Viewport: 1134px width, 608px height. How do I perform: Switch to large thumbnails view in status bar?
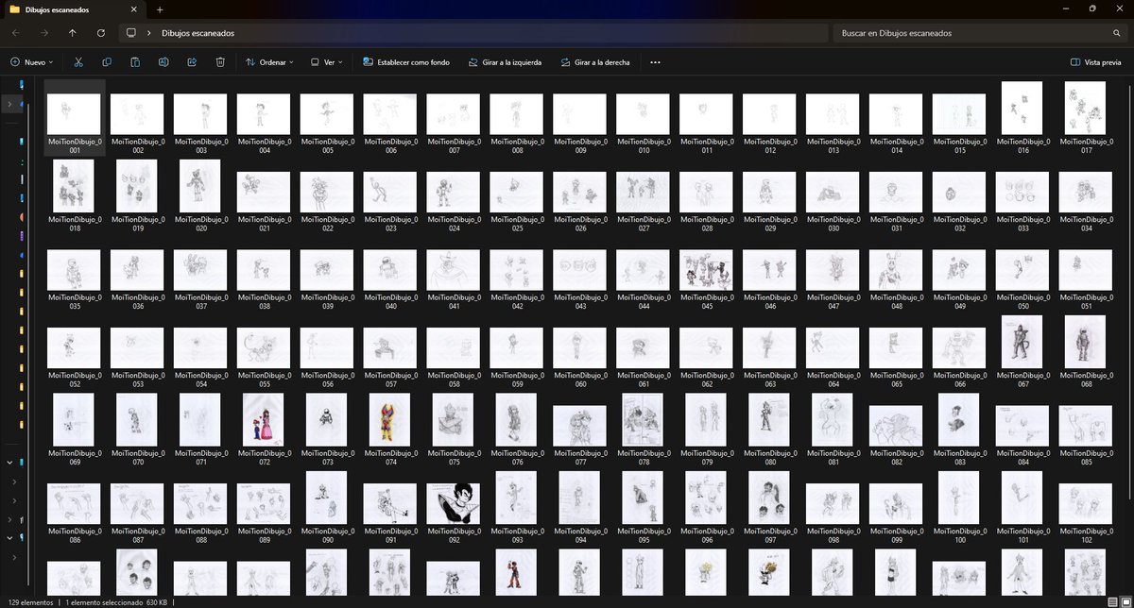1125,601
